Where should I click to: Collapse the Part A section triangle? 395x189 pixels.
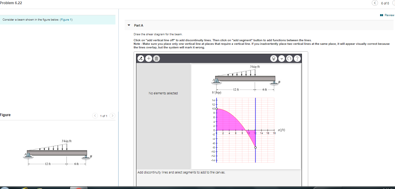[129, 25]
